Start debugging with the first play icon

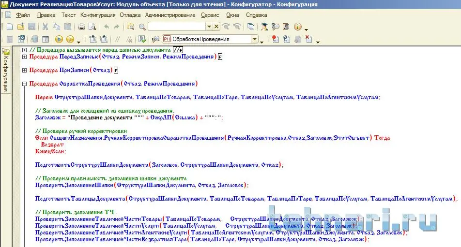pyautogui.click(x=59, y=39)
